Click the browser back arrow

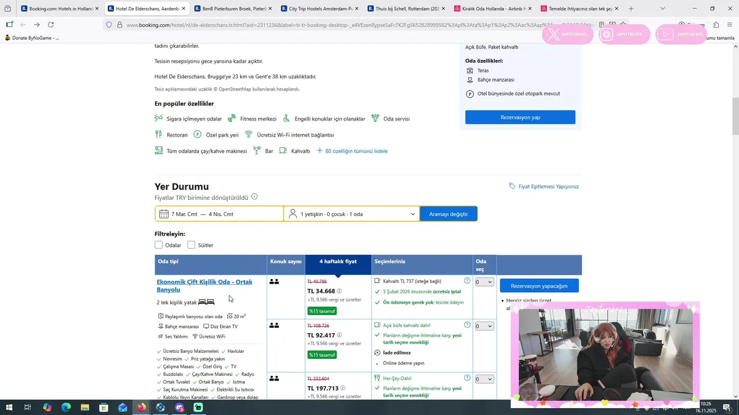pyautogui.click(x=23, y=25)
